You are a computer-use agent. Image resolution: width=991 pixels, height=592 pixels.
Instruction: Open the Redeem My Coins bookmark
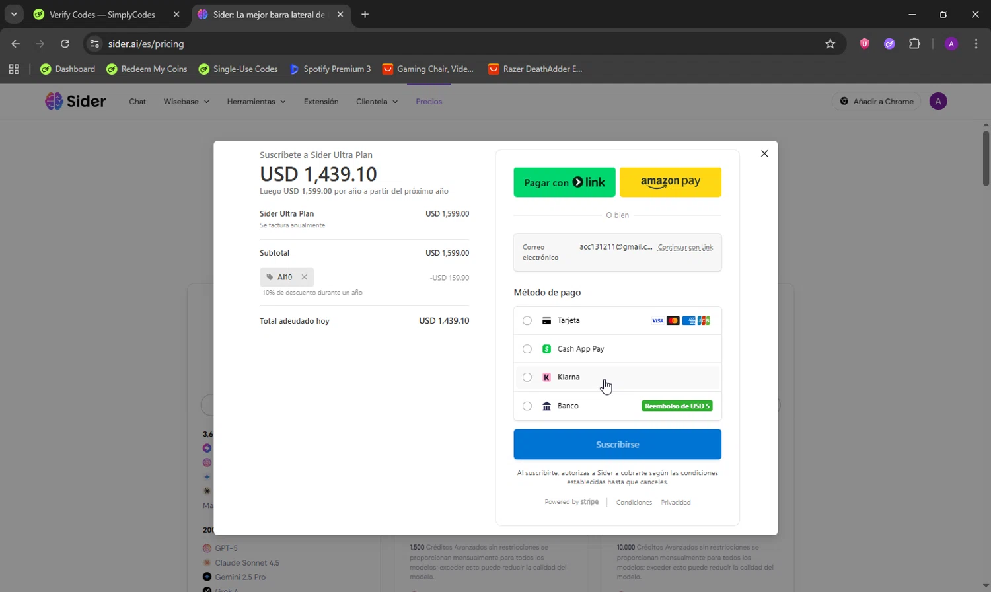tap(147, 69)
